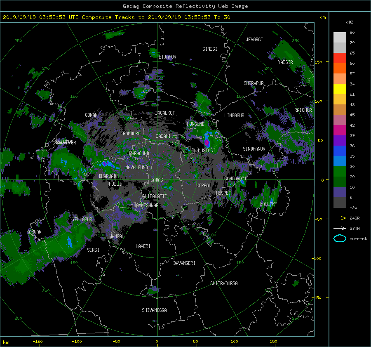Screen dimensions: 371x347
Task: Click the HANGAL city label
Action: pyautogui.click(x=116, y=236)
